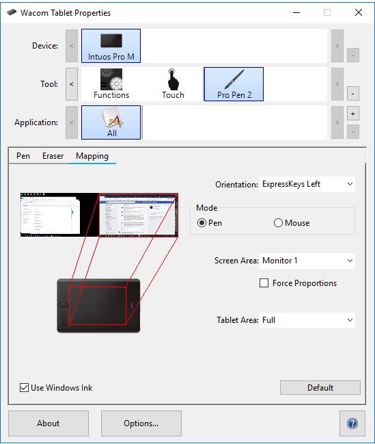This screenshot has height=444, width=375.
Task: Switch to the Eraser tab
Action: (53, 156)
